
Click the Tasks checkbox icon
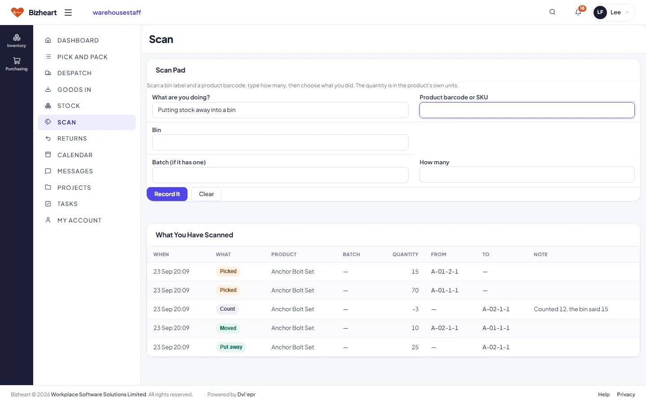coord(48,204)
